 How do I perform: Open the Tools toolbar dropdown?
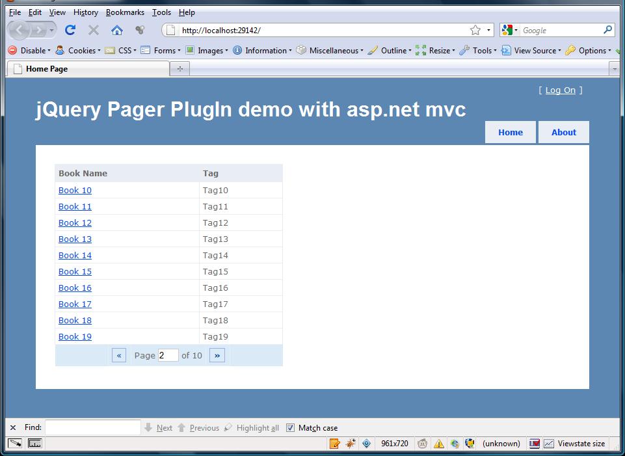478,51
